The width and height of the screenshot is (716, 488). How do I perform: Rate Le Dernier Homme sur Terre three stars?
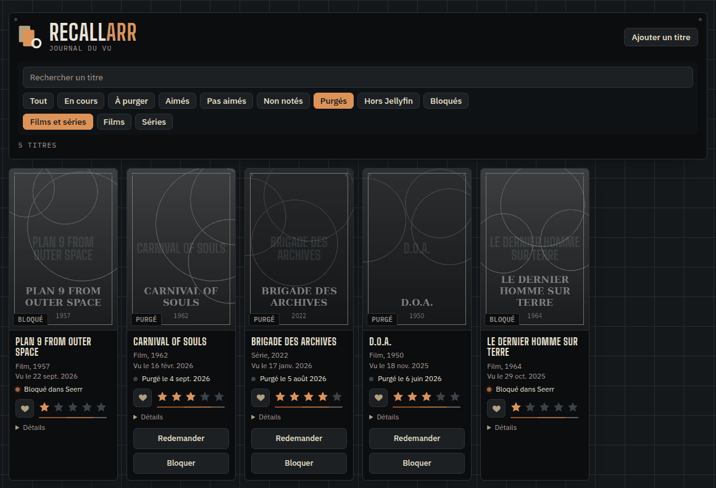click(544, 407)
